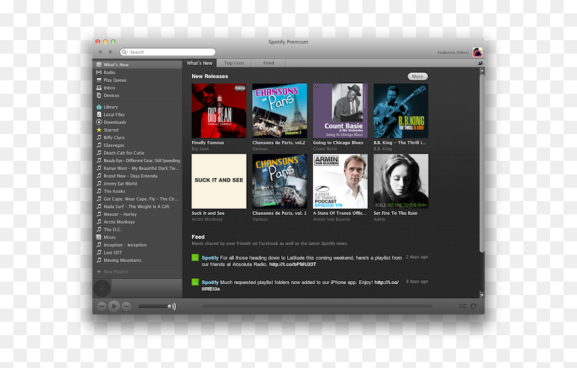Click the scroll down arrow
The height and width of the screenshot is (368, 577).
coord(482,295)
